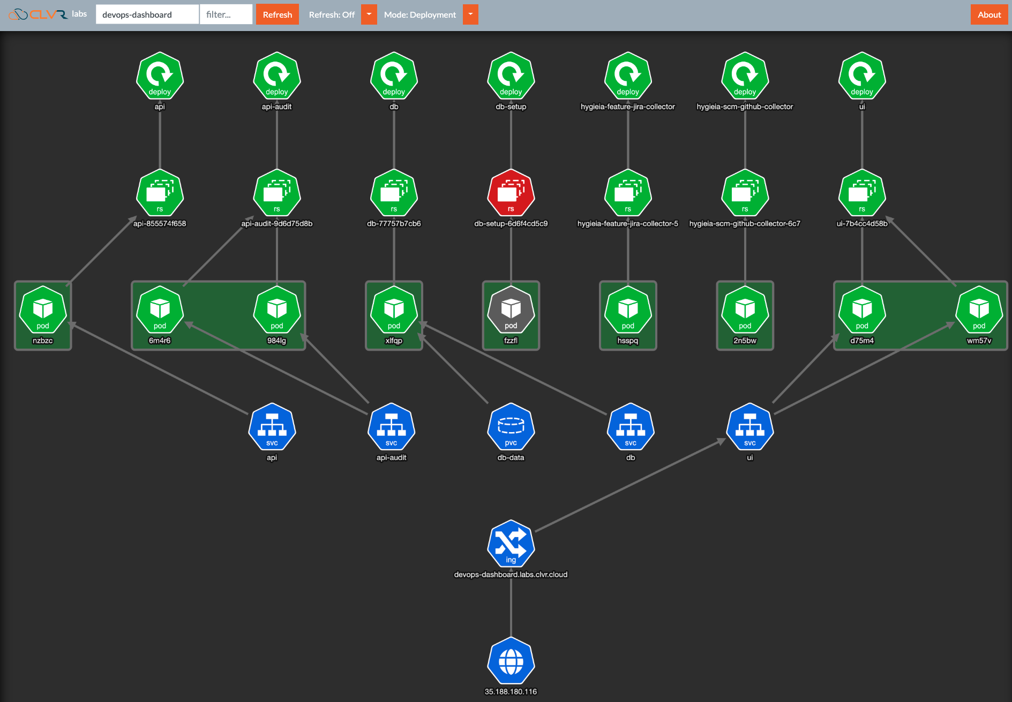The image size is (1012, 702).
Task: Select pod d75m4 icon
Action: click(x=862, y=310)
